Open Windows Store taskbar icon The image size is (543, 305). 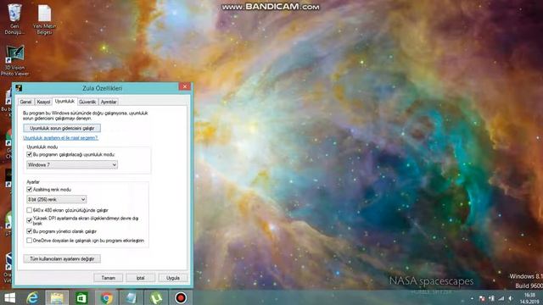(x=81, y=297)
